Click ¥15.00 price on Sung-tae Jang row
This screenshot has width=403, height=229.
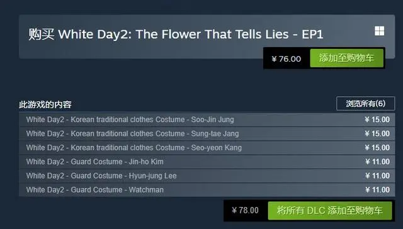click(x=377, y=134)
